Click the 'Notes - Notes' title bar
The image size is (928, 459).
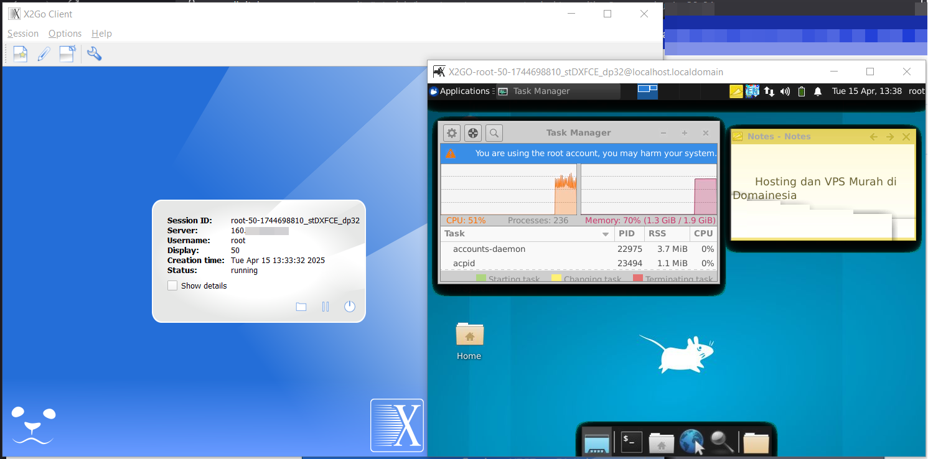[779, 137]
